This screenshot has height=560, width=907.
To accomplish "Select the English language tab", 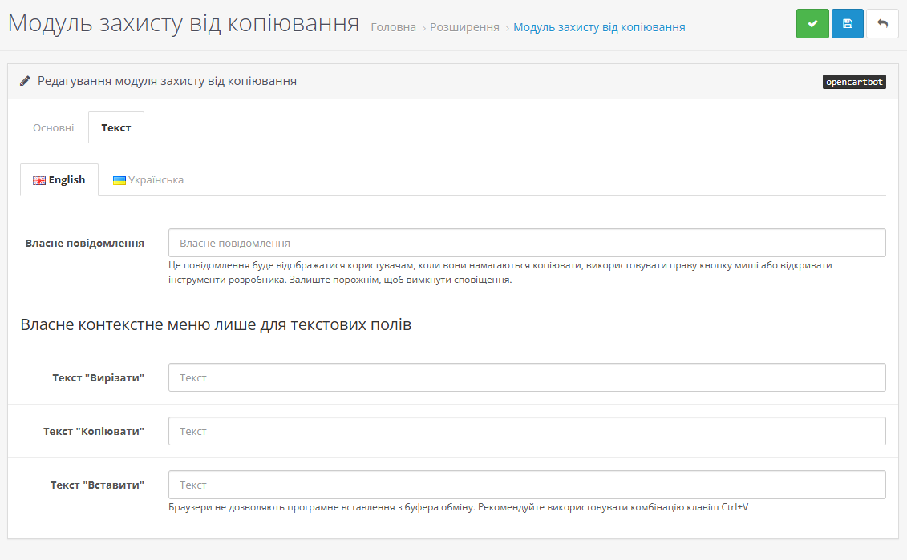I will click(59, 180).
